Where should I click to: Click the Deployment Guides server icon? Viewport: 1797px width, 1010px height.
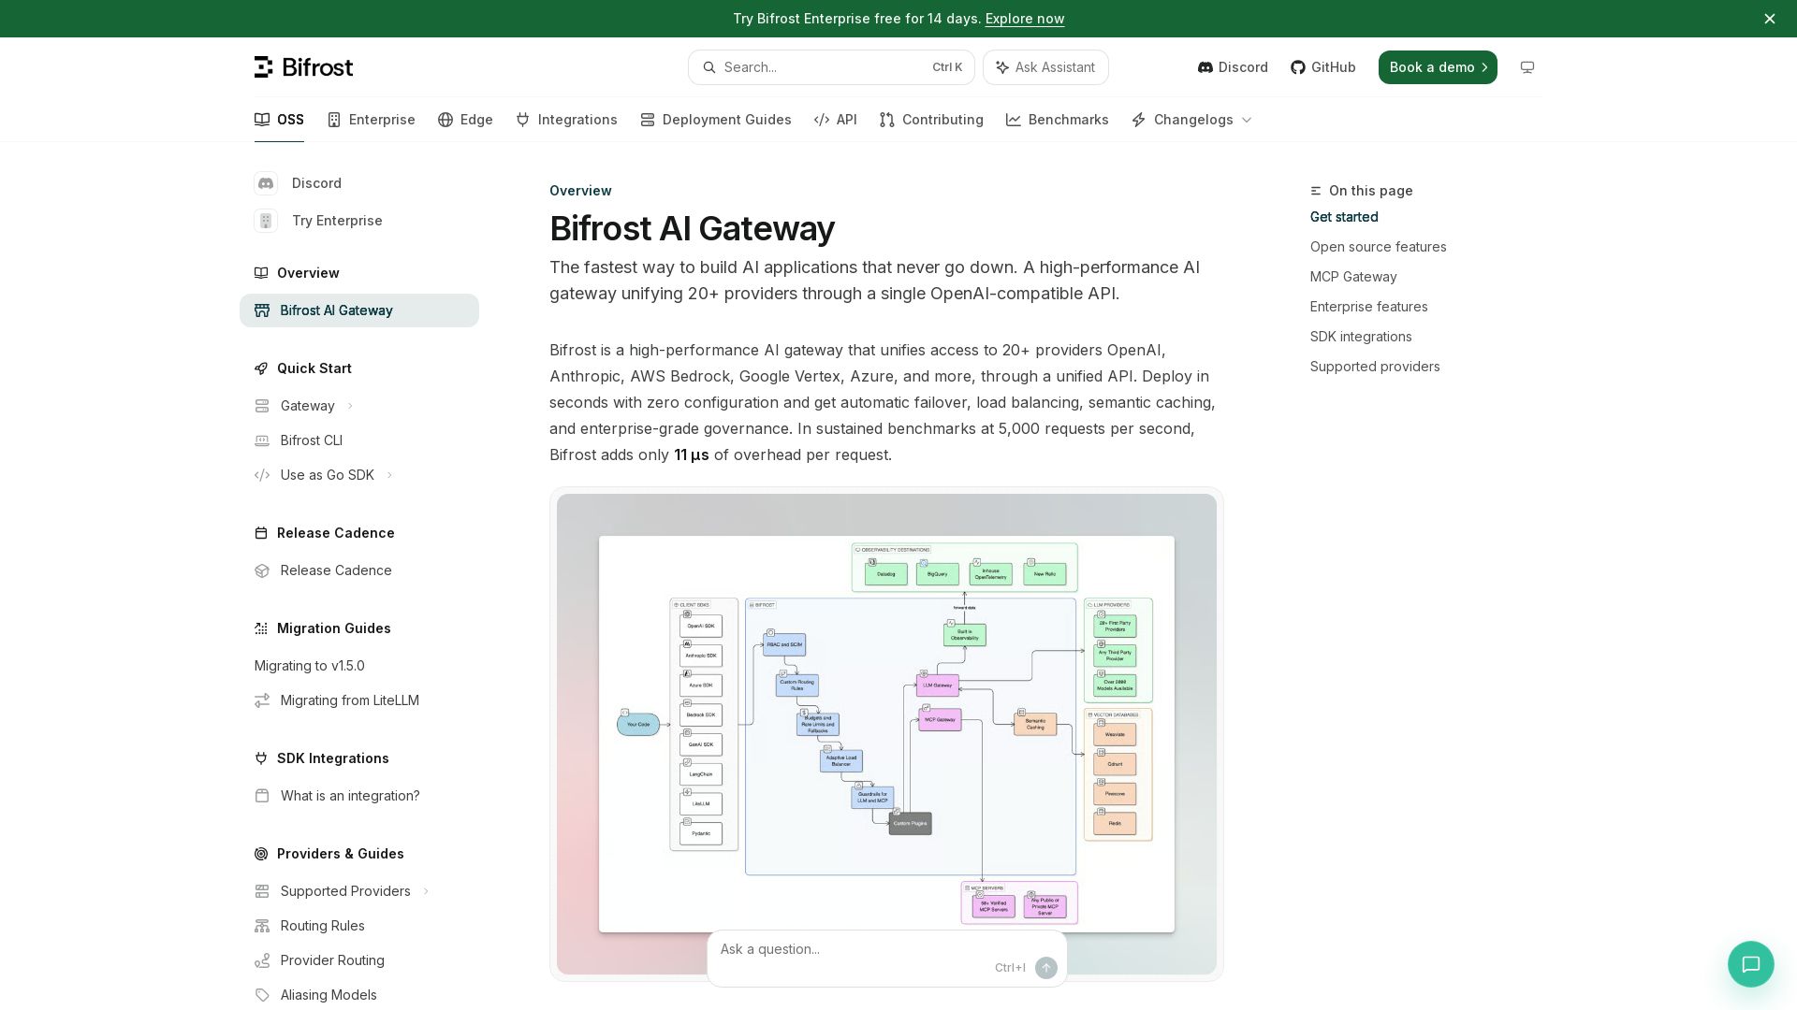click(648, 120)
